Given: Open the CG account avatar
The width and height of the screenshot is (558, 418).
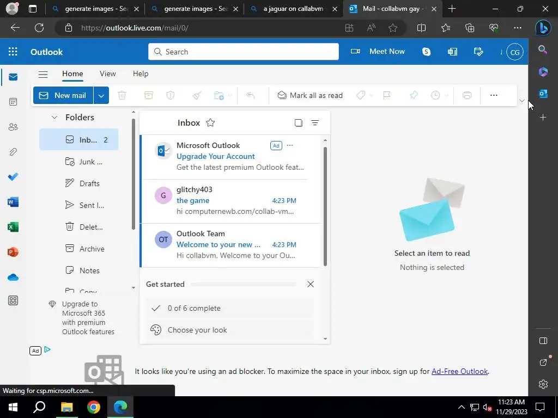Looking at the screenshot, I should pos(514,52).
